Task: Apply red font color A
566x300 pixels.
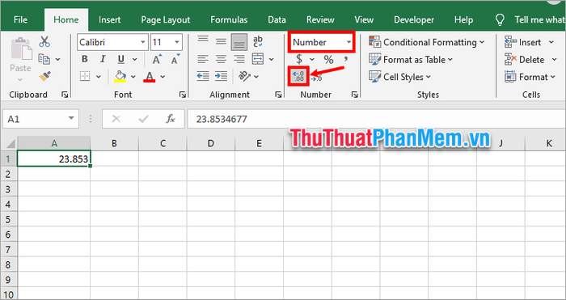Action: pos(150,77)
